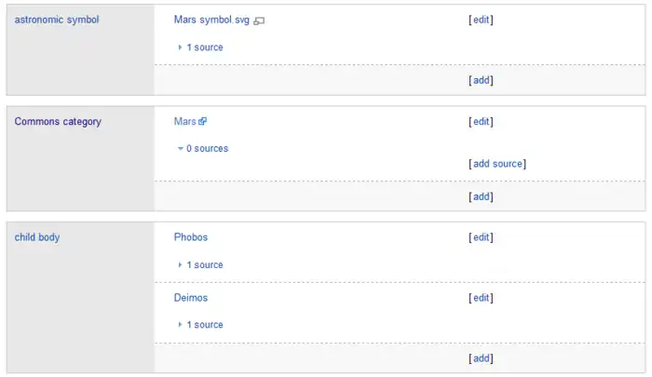Edit the Mars symbol.svg statement
652x377 pixels.
coord(481,20)
